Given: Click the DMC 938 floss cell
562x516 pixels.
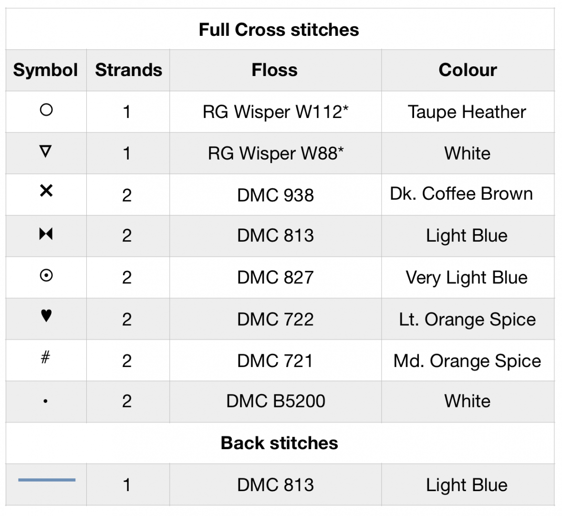Looking at the screenshot, I should pyautogui.click(x=275, y=195).
